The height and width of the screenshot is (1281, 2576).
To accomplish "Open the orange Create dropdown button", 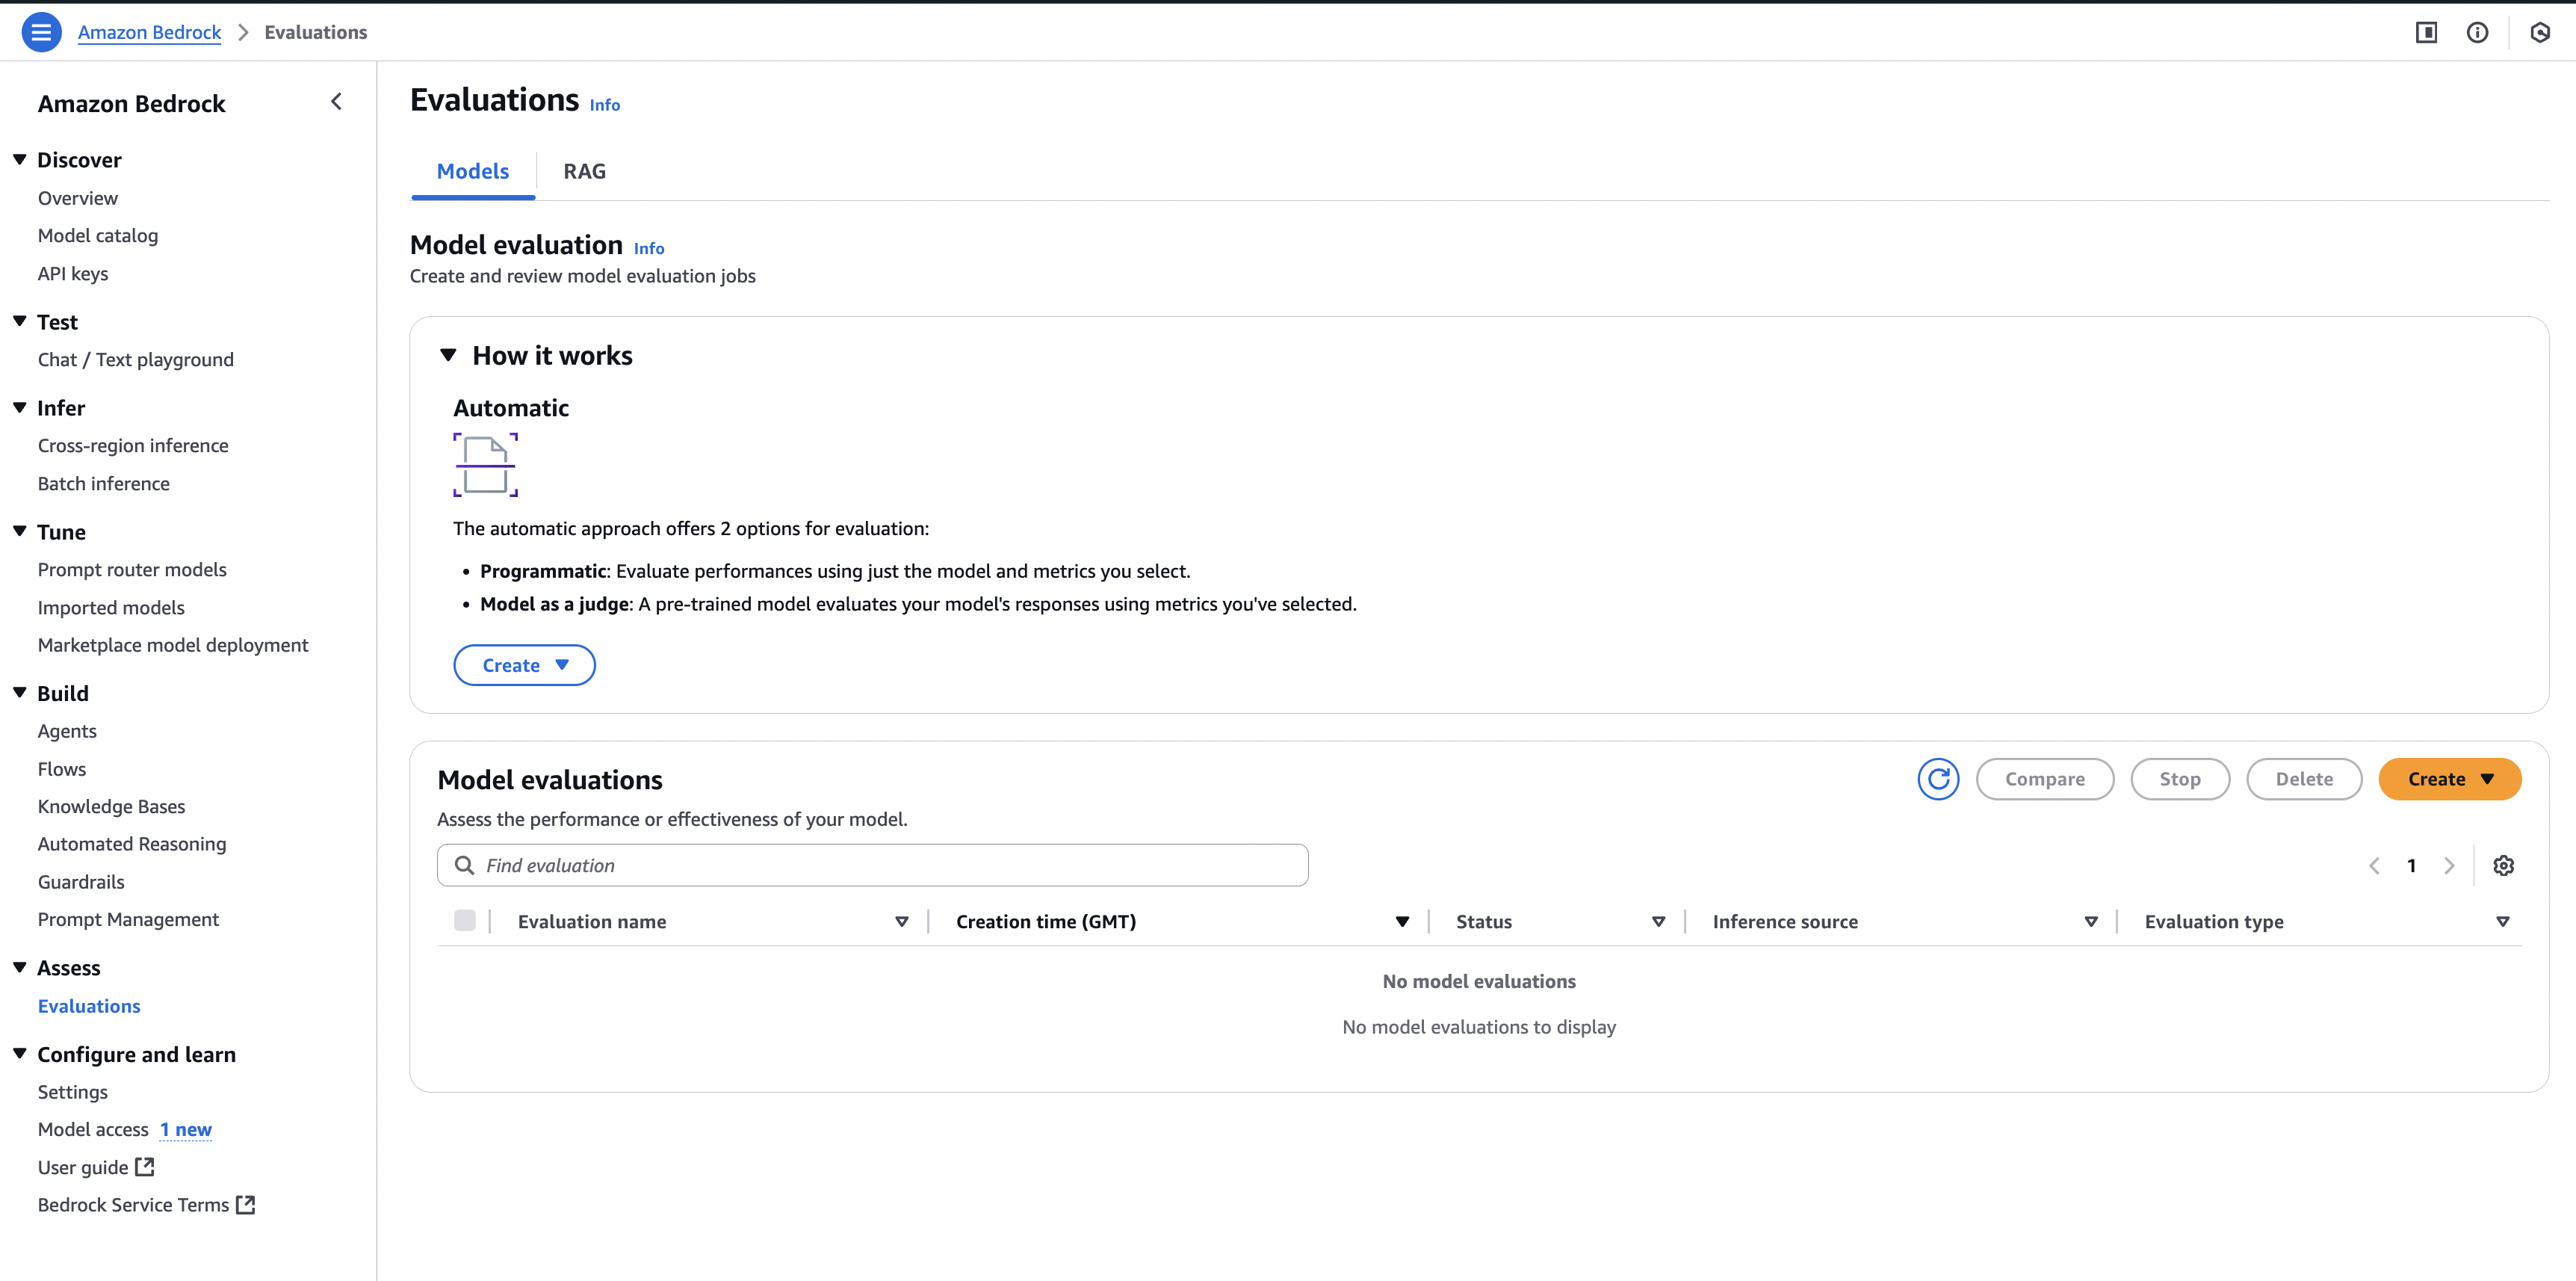I will (x=2449, y=779).
